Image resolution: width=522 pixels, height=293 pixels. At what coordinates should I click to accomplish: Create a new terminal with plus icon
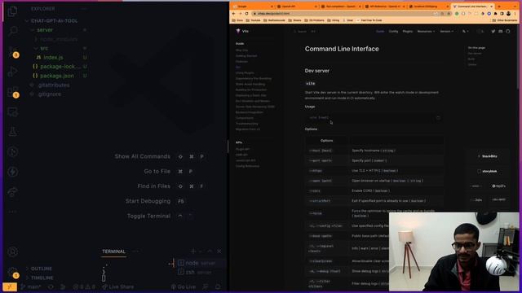click(x=193, y=251)
